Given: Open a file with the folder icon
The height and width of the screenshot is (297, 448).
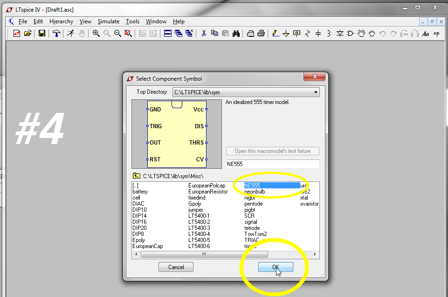Looking at the screenshot, I should (28, 34).
